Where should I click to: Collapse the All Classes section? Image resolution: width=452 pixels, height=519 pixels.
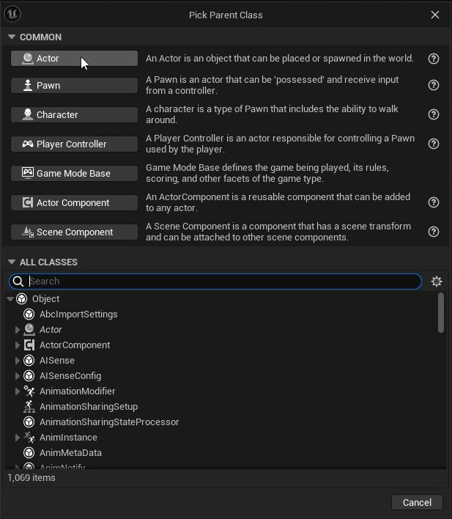click(x=12, y=262)
